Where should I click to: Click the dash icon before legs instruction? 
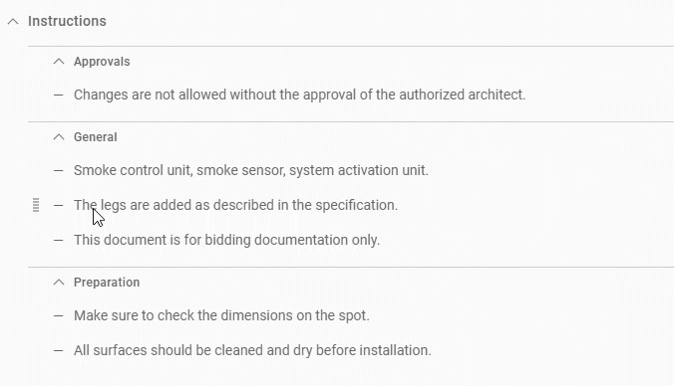(x=59, y=206)
